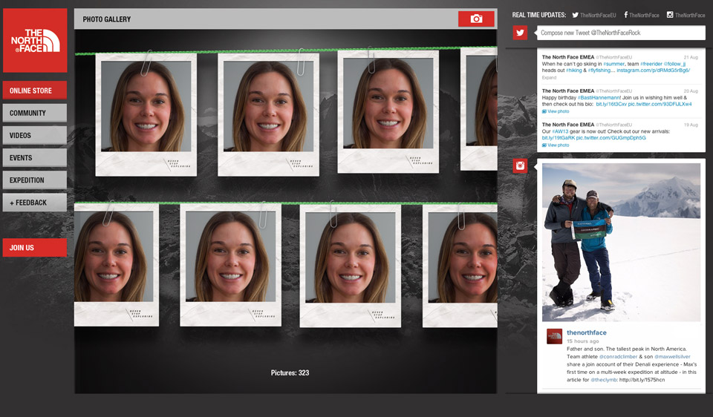Click the thenorthface Instagram username
The width and height of the screenshot is (713, 417).
point(587,332)
